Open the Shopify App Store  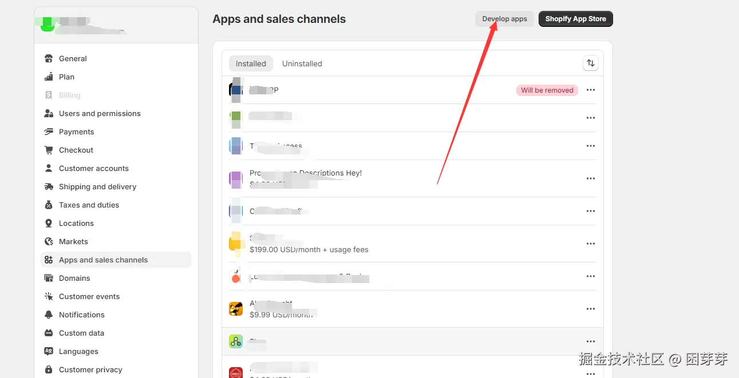pyautogui.click(x=576, y=19)
